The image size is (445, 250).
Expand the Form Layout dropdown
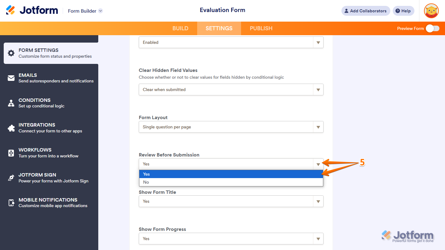(x=318, y=127)
